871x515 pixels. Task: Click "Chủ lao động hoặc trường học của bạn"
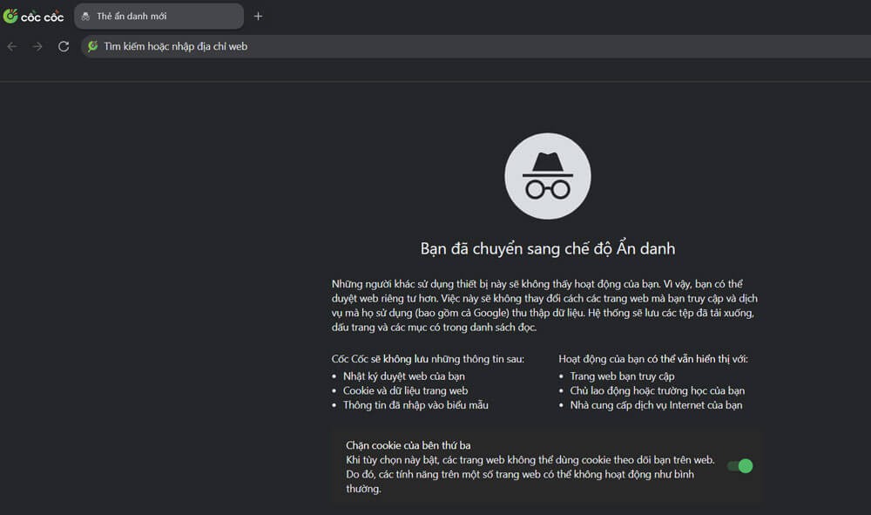[x=657, y=390]
